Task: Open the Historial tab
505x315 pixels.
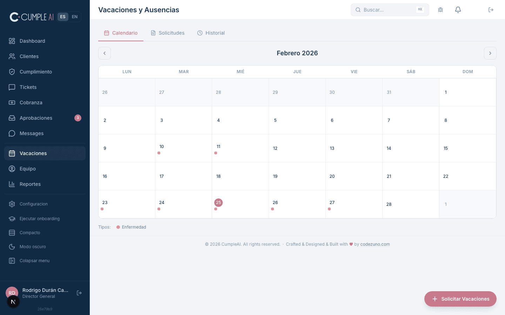Action: pos(215,33)
